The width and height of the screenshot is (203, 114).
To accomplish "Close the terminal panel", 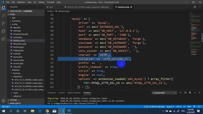I will (x=200, y=93).
